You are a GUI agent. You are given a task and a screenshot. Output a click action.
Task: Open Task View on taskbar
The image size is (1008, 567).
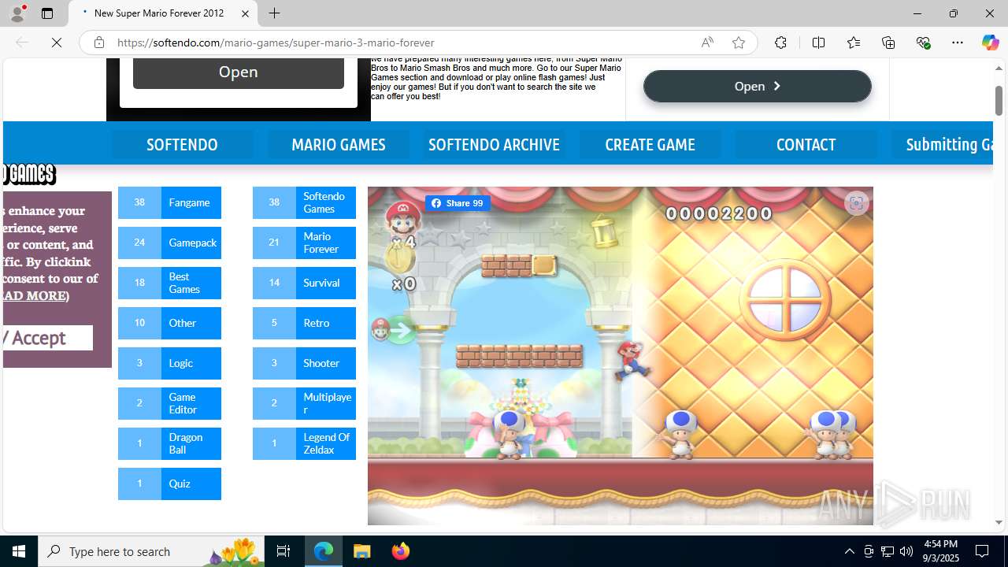pyautogui.click(x=283, y=551)
